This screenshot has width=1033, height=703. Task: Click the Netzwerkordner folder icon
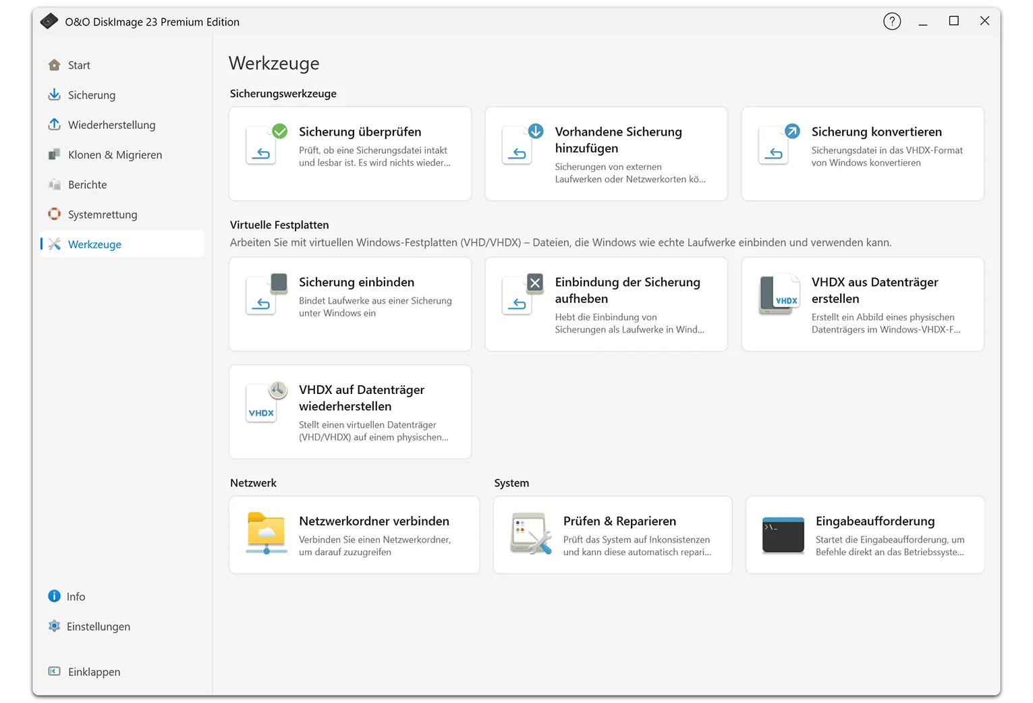coord(266,533)
